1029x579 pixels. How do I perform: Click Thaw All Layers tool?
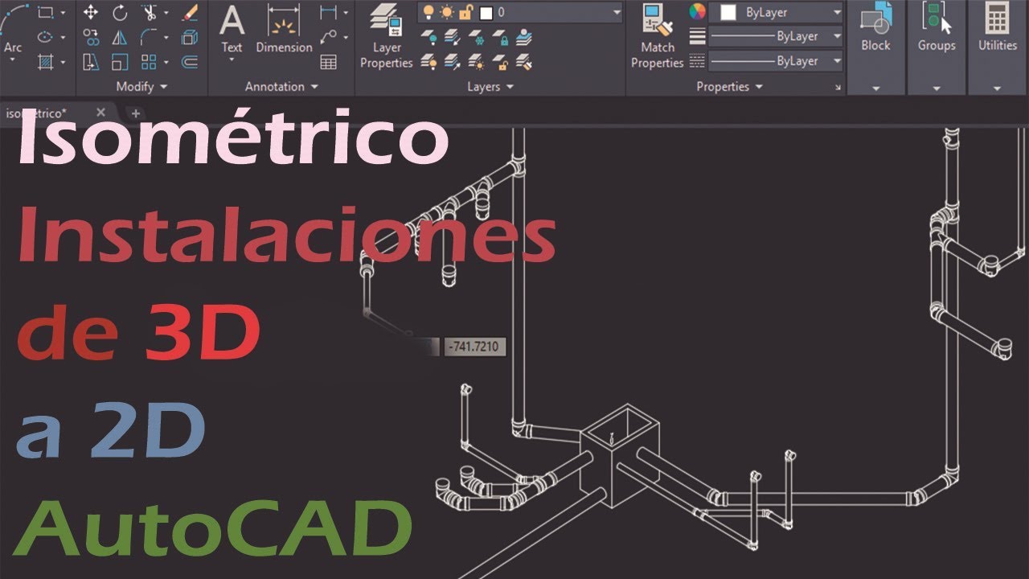477,60
